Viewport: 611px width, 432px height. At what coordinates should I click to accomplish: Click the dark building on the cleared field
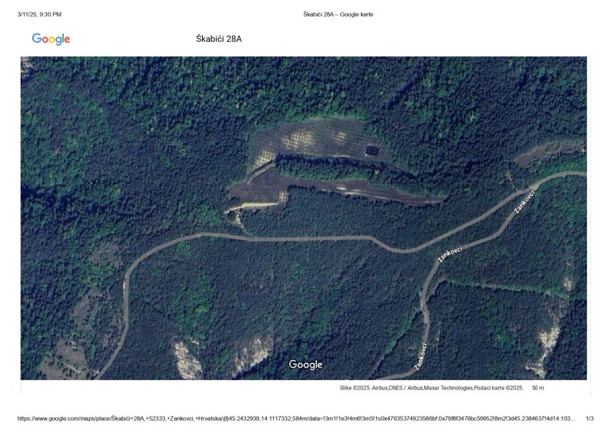tap(372, 150)
